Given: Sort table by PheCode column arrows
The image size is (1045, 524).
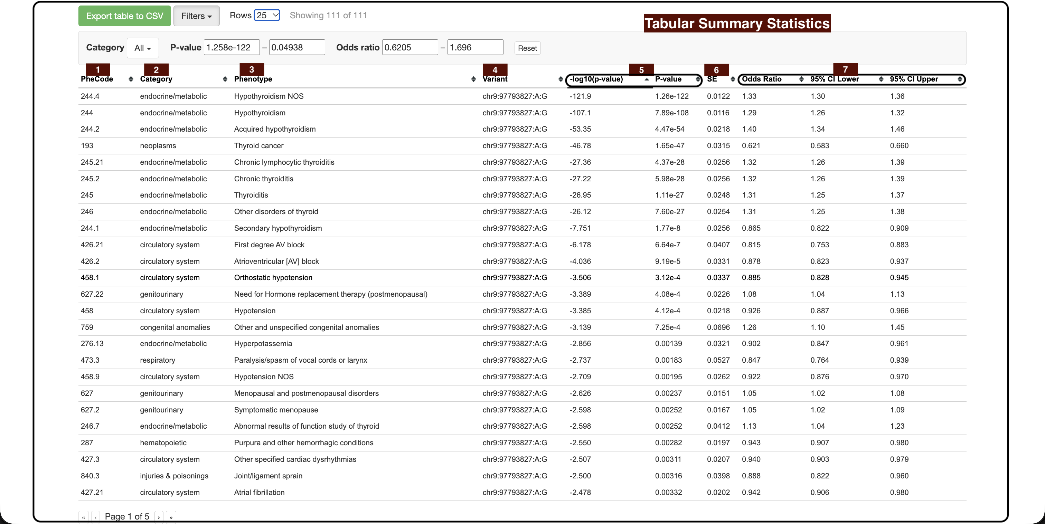Looking at the screenshot, I should (131, 79).
